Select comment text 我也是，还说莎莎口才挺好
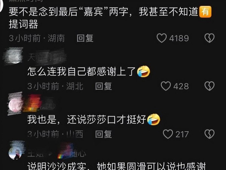This screenshot has height=170, width=226. [x=87, y=119]
